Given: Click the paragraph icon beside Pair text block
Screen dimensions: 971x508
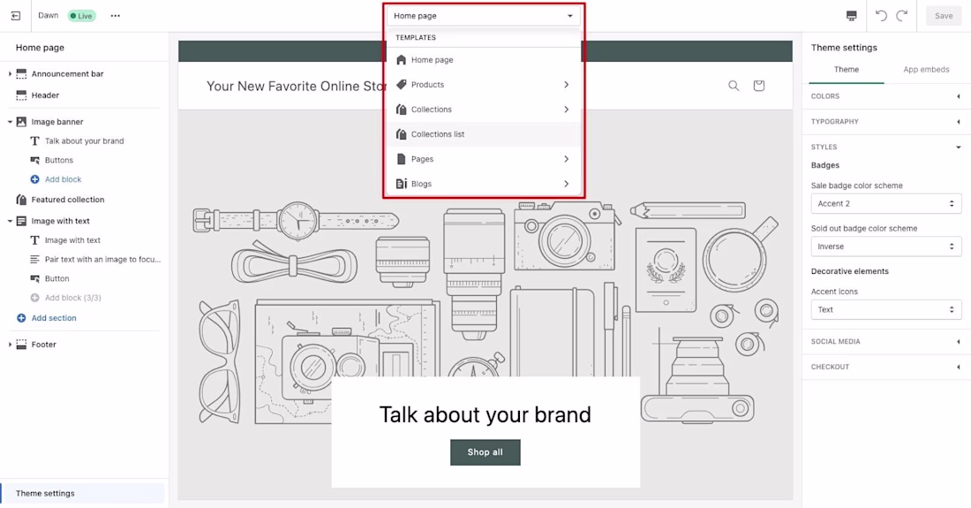Looking at the screenshot, I should [34, 260].
